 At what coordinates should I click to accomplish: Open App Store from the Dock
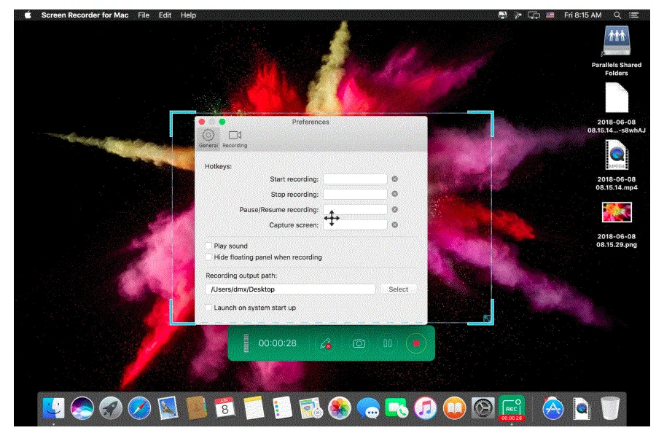552,408
